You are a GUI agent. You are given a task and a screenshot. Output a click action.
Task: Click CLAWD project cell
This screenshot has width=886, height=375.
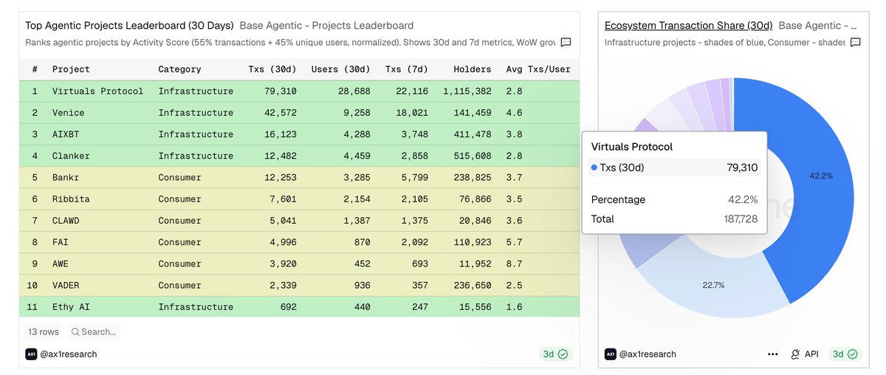[x=65, y=221]
